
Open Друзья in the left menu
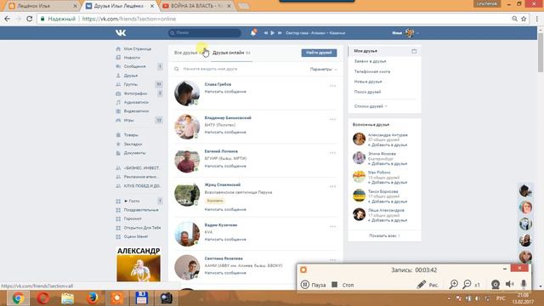131,76
